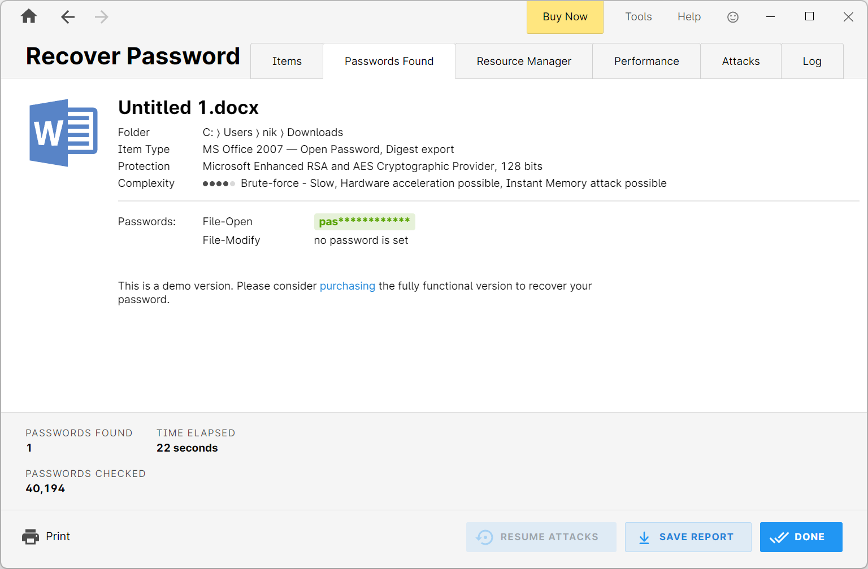View the Log tab
868x569 pixels.
pos(812,61)
